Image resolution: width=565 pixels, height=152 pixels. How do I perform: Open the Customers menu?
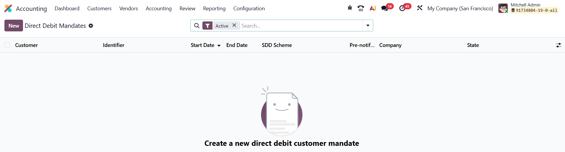pyautogui.click(x=99, y=9)
